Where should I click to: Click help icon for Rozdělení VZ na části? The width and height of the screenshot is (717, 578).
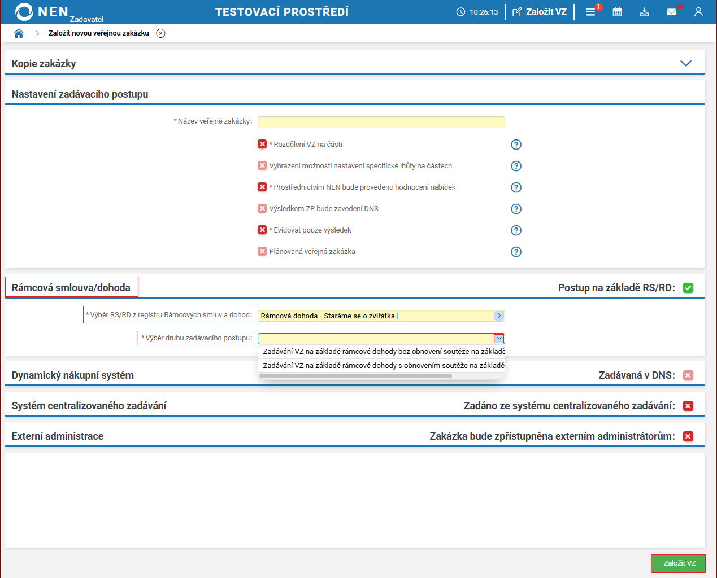516,144
